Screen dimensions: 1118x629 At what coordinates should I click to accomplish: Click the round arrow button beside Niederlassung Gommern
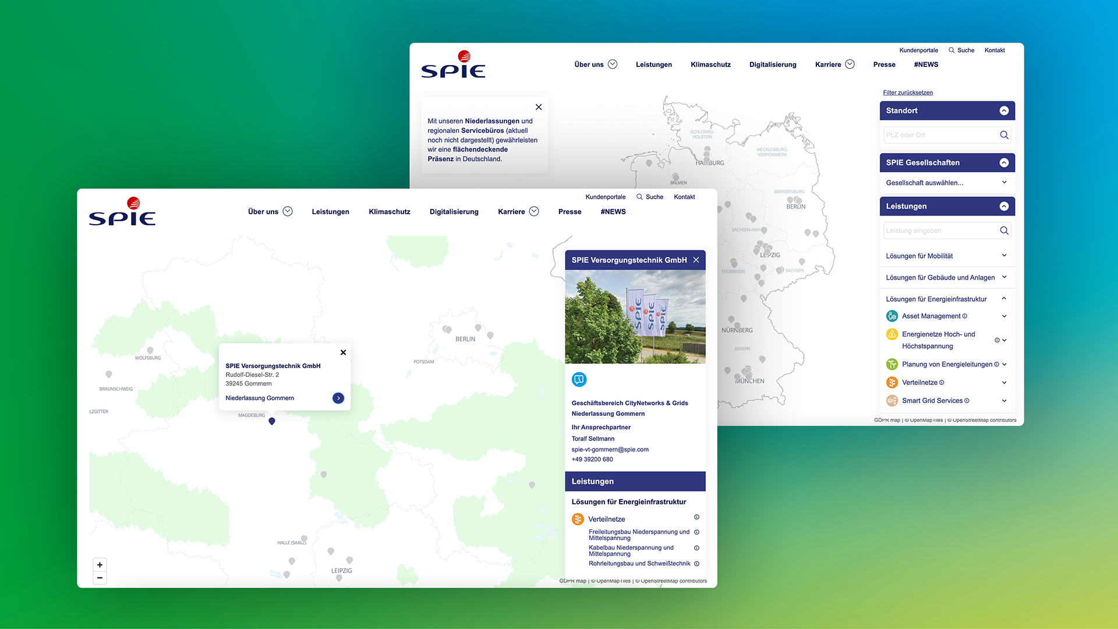[338, 398]
